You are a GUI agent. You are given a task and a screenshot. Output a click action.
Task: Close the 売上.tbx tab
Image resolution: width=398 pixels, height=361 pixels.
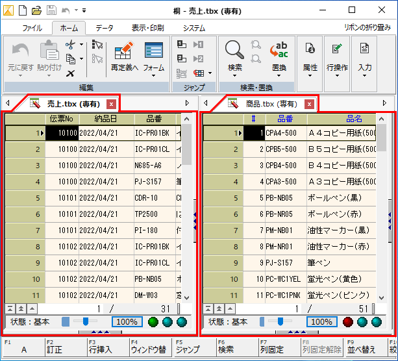click(x=111, y=104)
